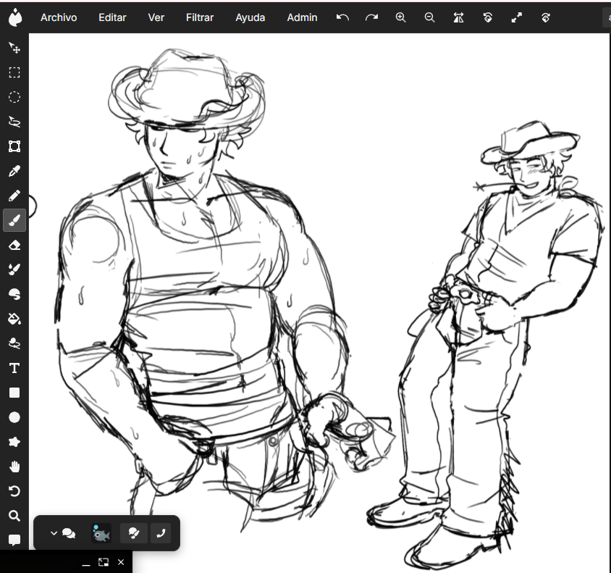Rotate the view counterclockwise

point(487,17)
